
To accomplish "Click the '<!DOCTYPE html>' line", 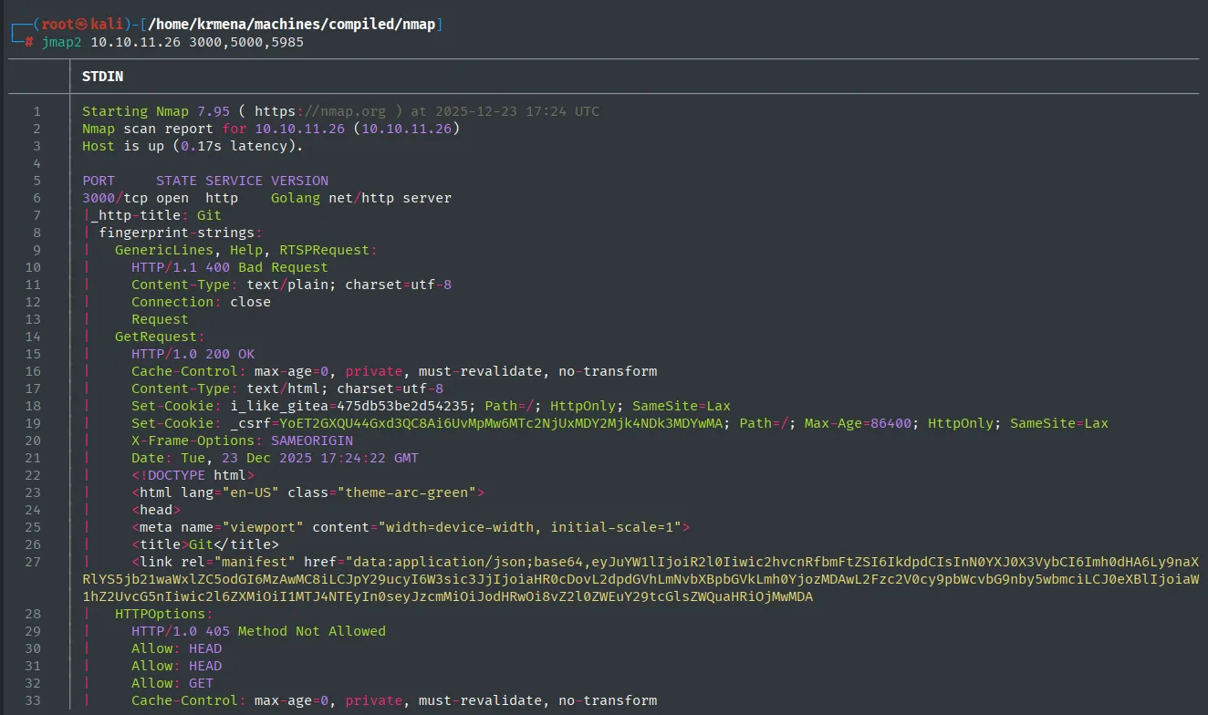I will pos(193,475).
